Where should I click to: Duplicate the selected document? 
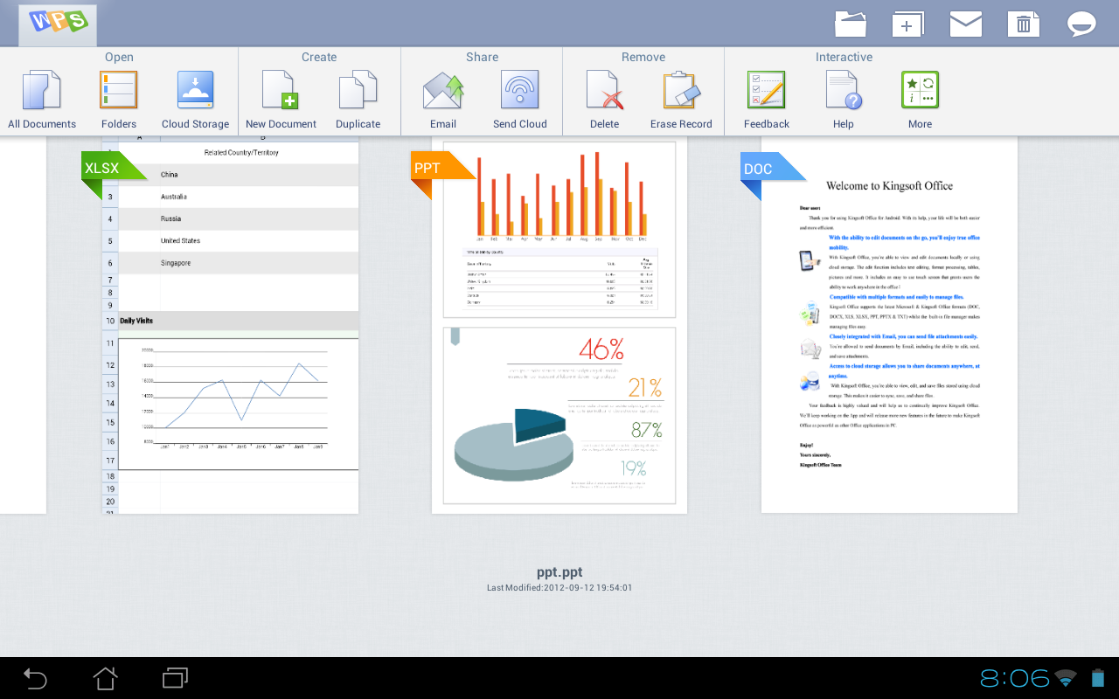358,100
